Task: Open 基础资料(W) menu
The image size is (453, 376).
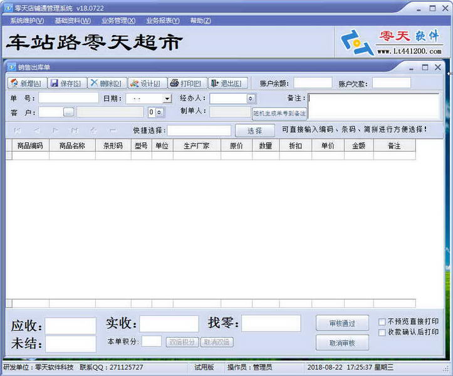Action: (x=73, y=21)
